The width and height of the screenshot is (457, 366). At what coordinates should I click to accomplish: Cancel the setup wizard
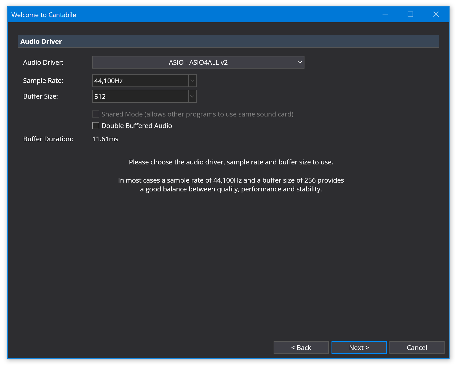coord(417,348)
